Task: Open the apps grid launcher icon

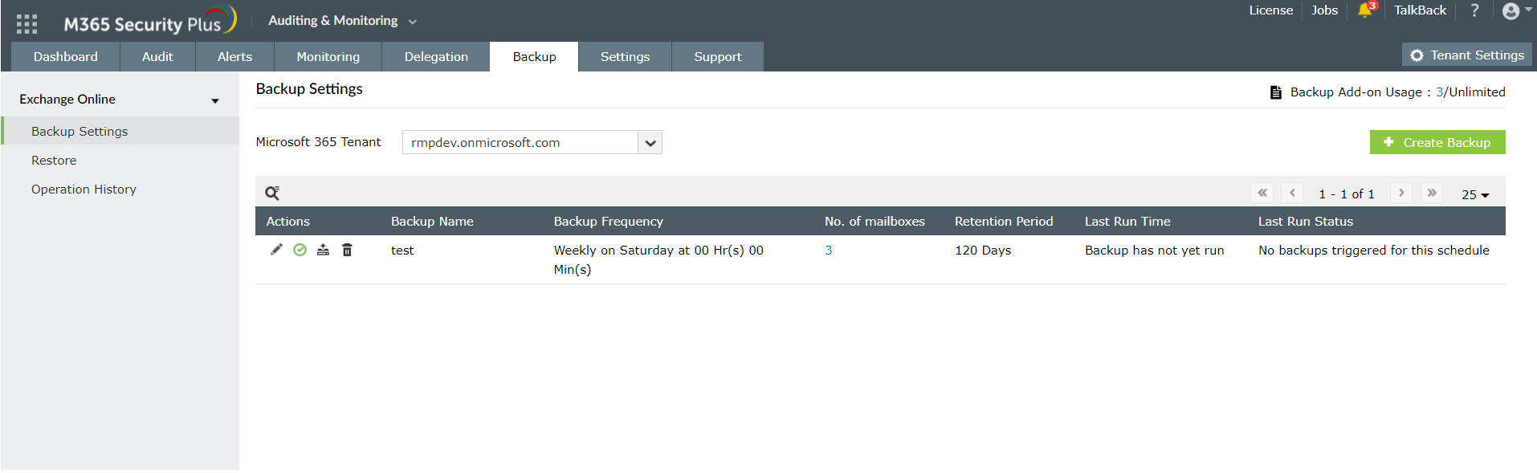Action: pos(26,24)
